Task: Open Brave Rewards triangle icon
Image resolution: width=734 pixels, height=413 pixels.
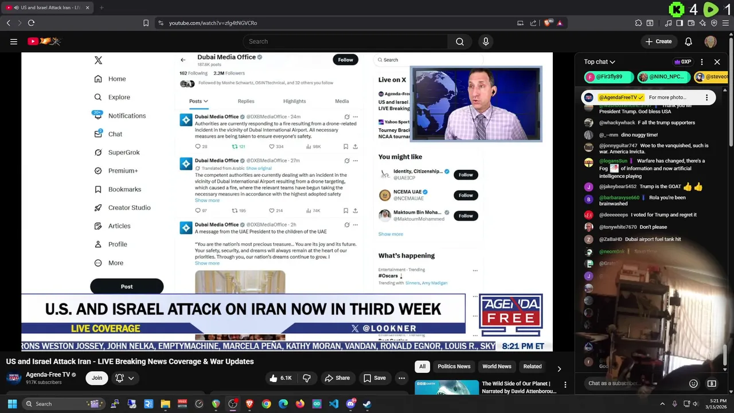Action: click(x=560, y=23)
